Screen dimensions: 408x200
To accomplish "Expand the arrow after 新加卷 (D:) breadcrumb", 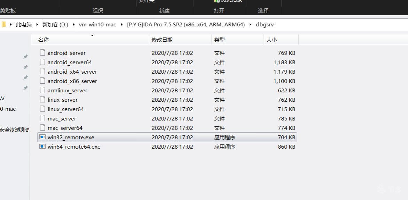I will (73, 25).
